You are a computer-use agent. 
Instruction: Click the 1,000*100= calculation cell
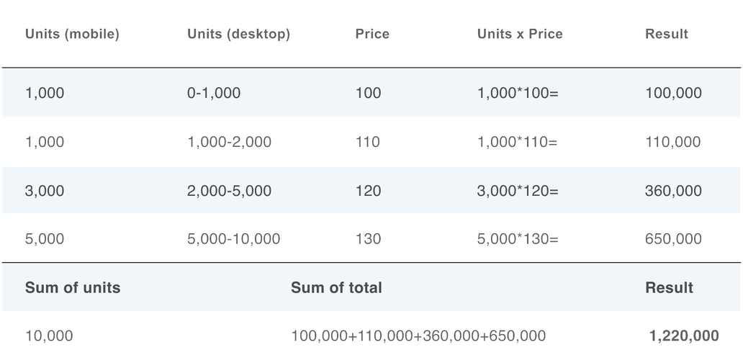pyautogui.click(x=518, y=94)
